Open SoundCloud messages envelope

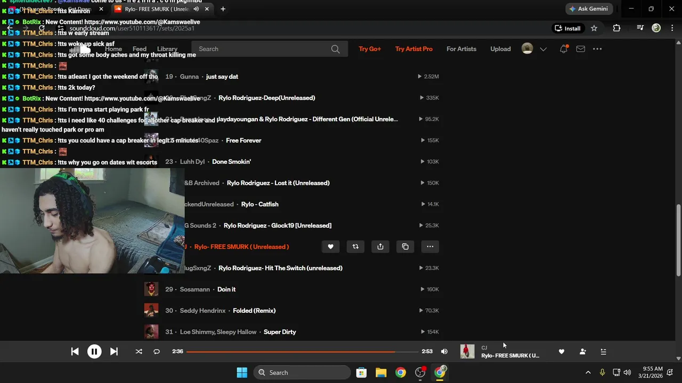[581, 49]
